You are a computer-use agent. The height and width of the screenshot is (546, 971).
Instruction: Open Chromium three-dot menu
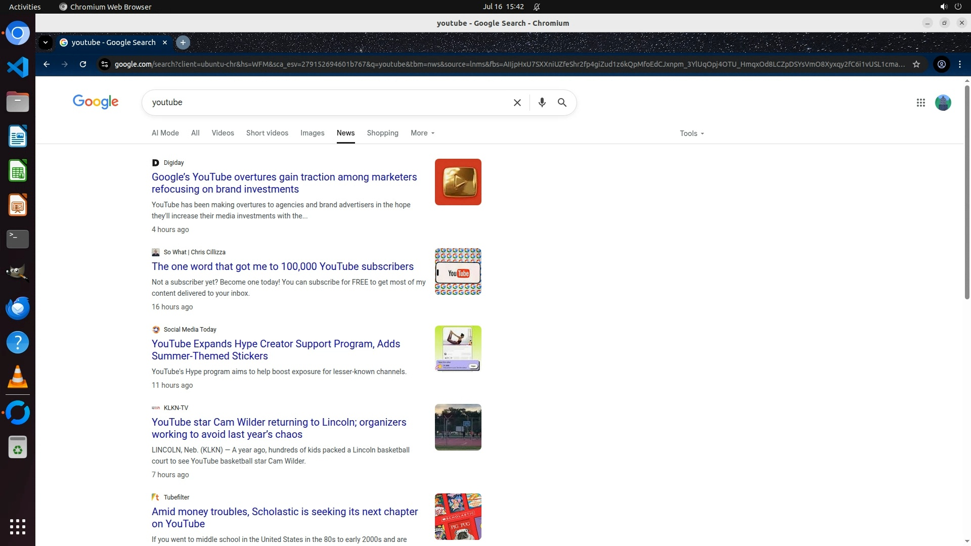click(960, 64)
